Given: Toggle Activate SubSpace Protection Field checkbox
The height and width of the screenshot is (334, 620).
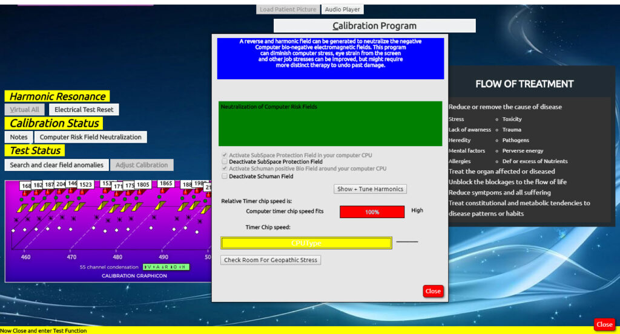Looking at the screenshot, I should pos(225,155).
